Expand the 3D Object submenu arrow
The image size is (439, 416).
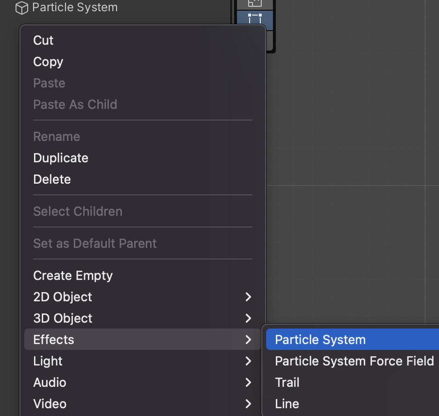point(248,318)
